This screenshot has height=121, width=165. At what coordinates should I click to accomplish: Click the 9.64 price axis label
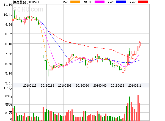click(9, 24)
